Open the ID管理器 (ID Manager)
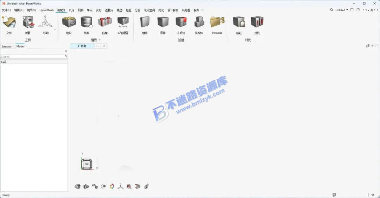Viewport: 380px width, 198px height. tap(123, 22)
